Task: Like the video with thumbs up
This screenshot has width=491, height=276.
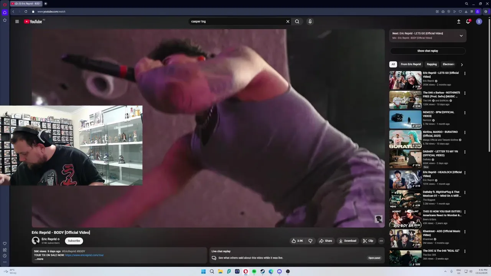Action: click(297, 241)
